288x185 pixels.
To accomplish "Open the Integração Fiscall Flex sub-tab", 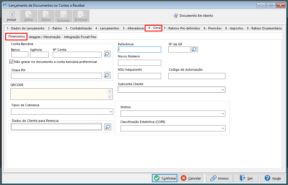I will point(80,37).
